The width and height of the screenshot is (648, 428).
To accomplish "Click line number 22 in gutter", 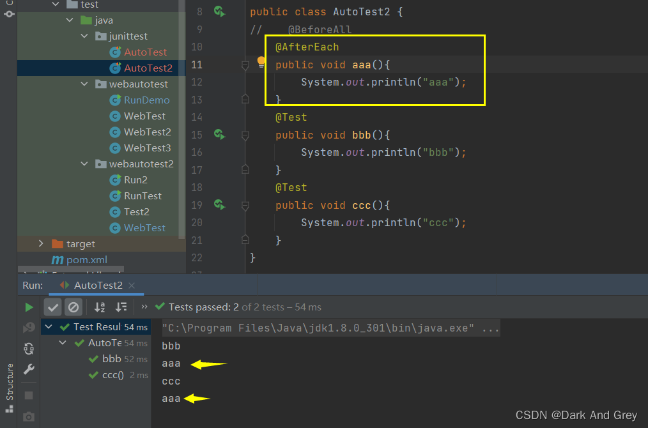I will (197, 258).
